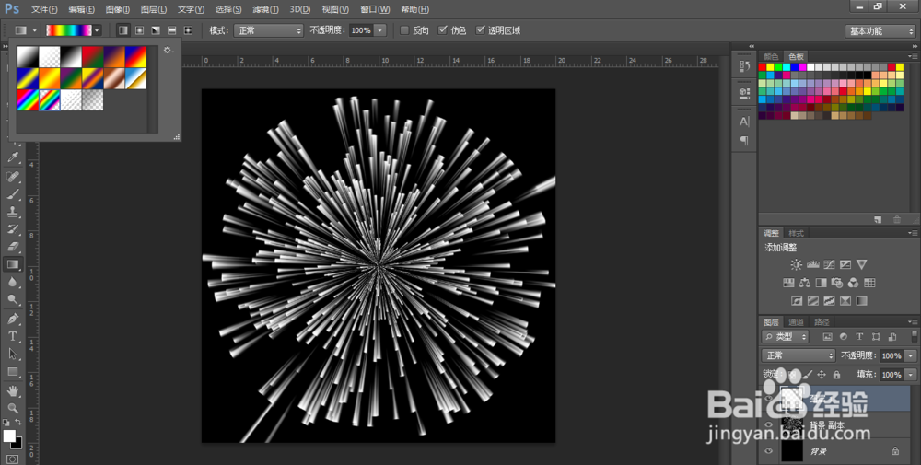Open the layer filter 类型 dropdown
This screenshot has width=921, height=465.
(786, 337)
